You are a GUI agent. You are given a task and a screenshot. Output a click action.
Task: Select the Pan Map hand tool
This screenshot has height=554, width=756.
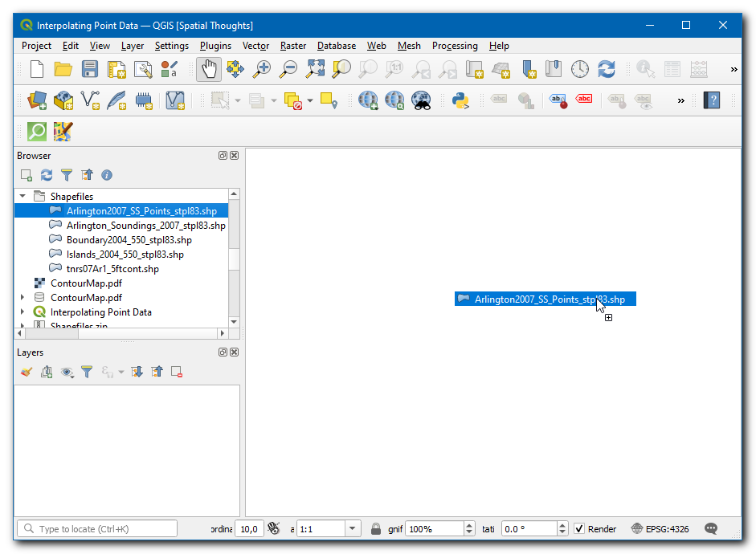(x=209, y=70)
